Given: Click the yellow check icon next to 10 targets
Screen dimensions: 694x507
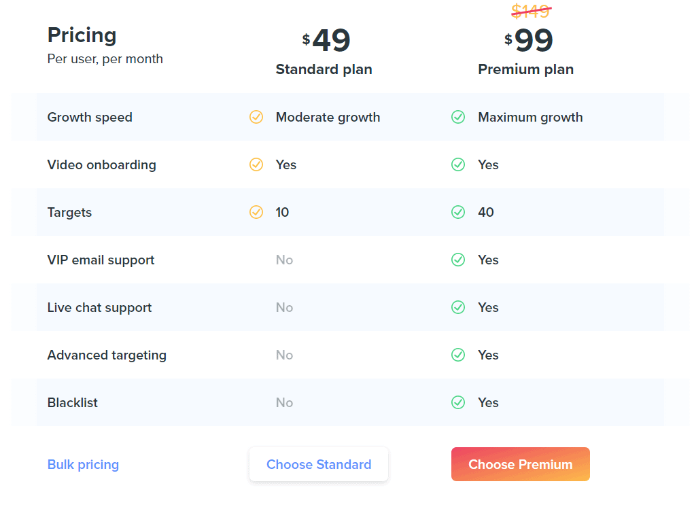Looking at the screenshot, I should pos(256,212).
